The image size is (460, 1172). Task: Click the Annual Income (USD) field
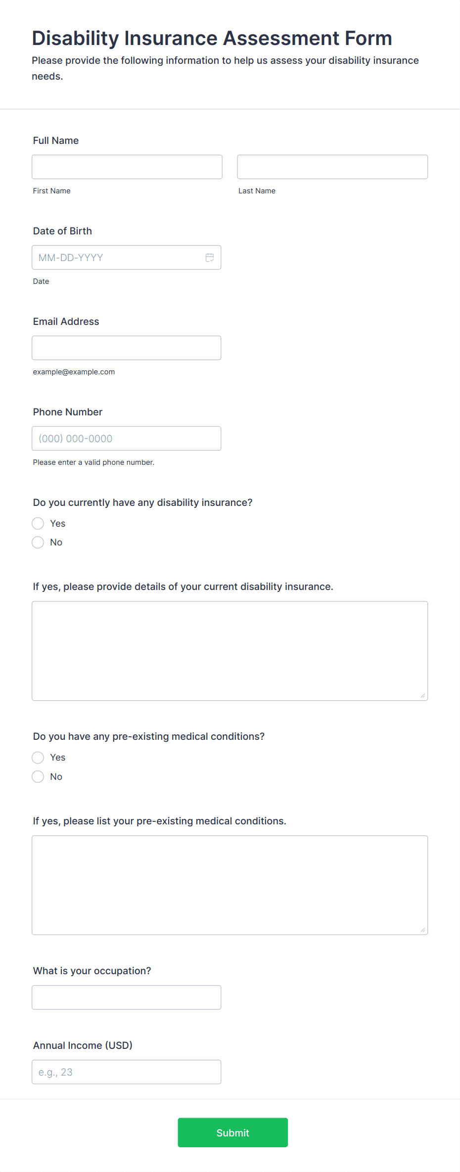127,1072
